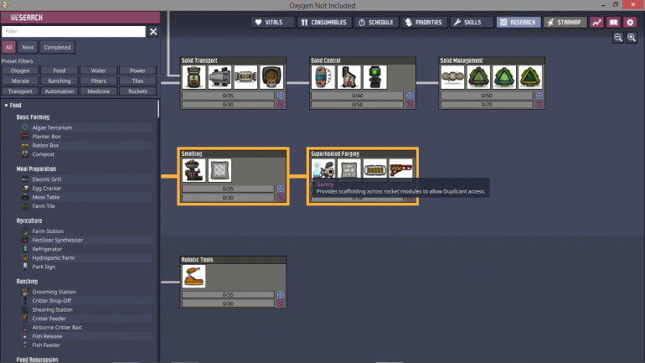645x363 pixels.
Task: Click the last triangle icon in Solid Management
Action: point(530,77)
